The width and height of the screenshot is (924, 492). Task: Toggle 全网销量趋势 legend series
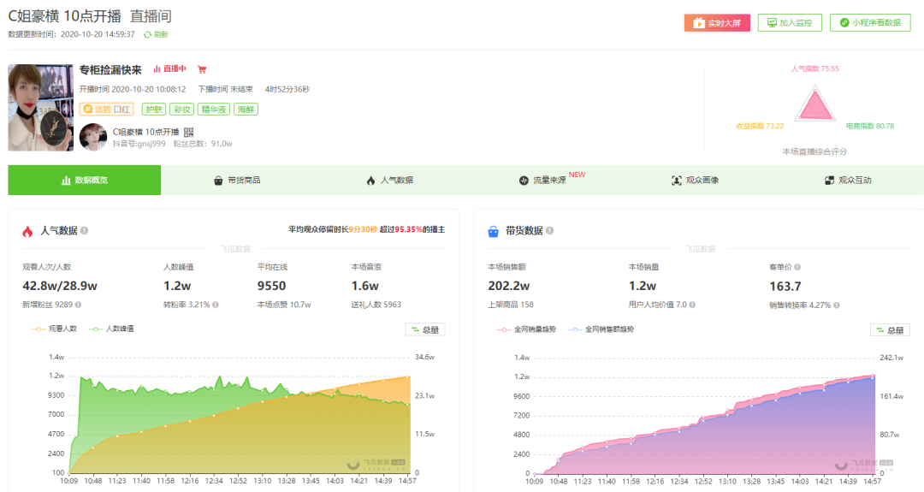[526, 329]
